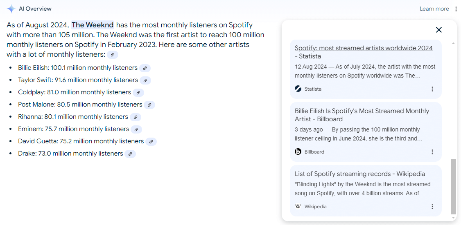Click the link icon next to Billie Eilish

point(145,68)
